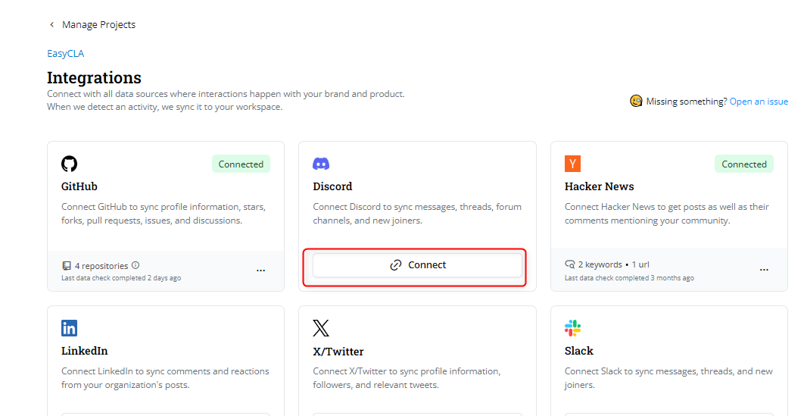This screenshot has width=804, height=416.
Task: Click the repositories book icon on GitHub card
Action: coord(67,266)
